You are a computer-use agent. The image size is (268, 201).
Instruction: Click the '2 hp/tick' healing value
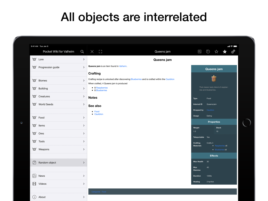(210, 182)
